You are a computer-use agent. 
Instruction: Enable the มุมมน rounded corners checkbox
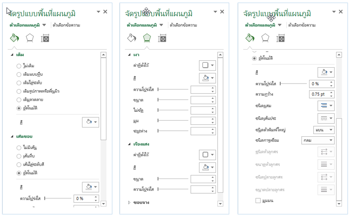coord(258,200)
